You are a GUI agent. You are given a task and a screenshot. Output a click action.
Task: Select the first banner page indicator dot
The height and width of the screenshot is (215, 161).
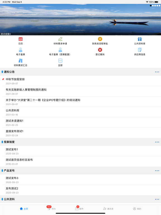click(151, 6)
